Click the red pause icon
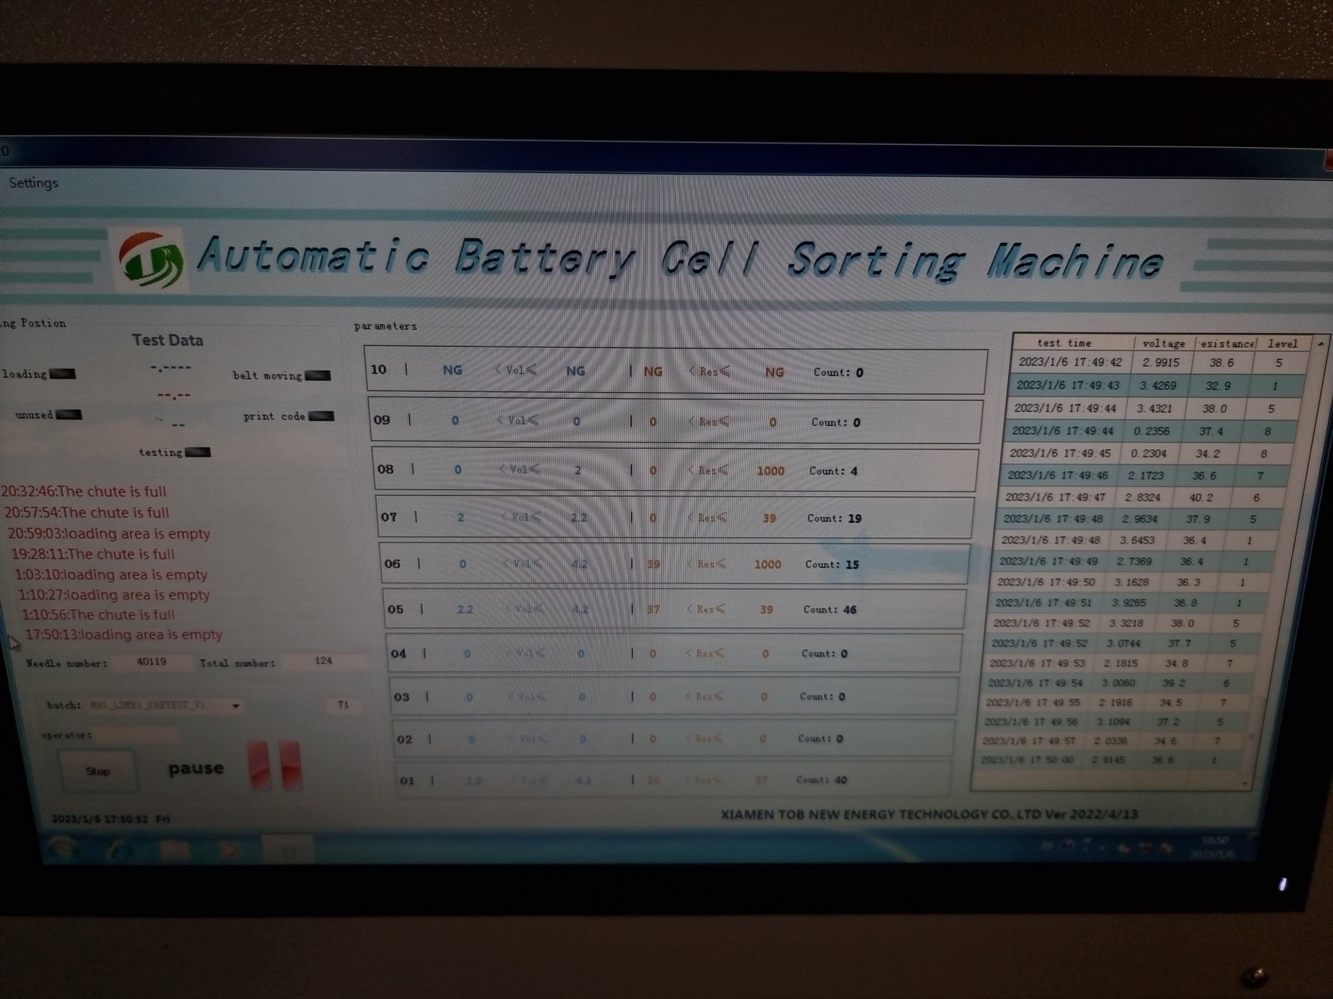The height and width of the screenshot is (999, 1333). pos(276,765)
